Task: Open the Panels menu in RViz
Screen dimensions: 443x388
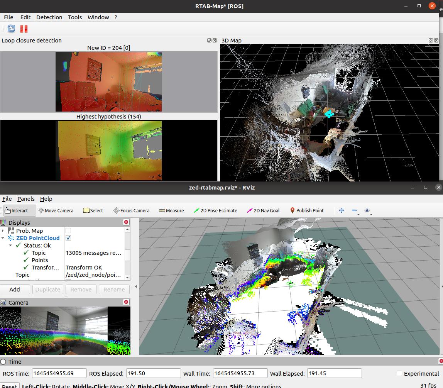Action: pyautogui.click(x=26, y=198)
